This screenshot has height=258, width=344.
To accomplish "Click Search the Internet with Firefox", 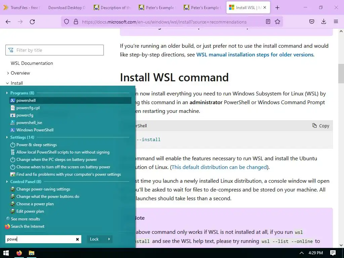I will 25,226.
